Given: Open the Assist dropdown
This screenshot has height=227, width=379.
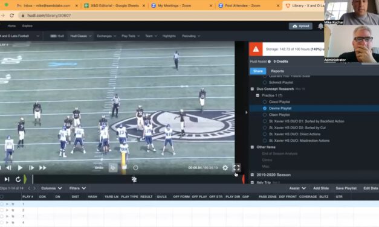Looking at the screenshot, I should coord(297,188).
